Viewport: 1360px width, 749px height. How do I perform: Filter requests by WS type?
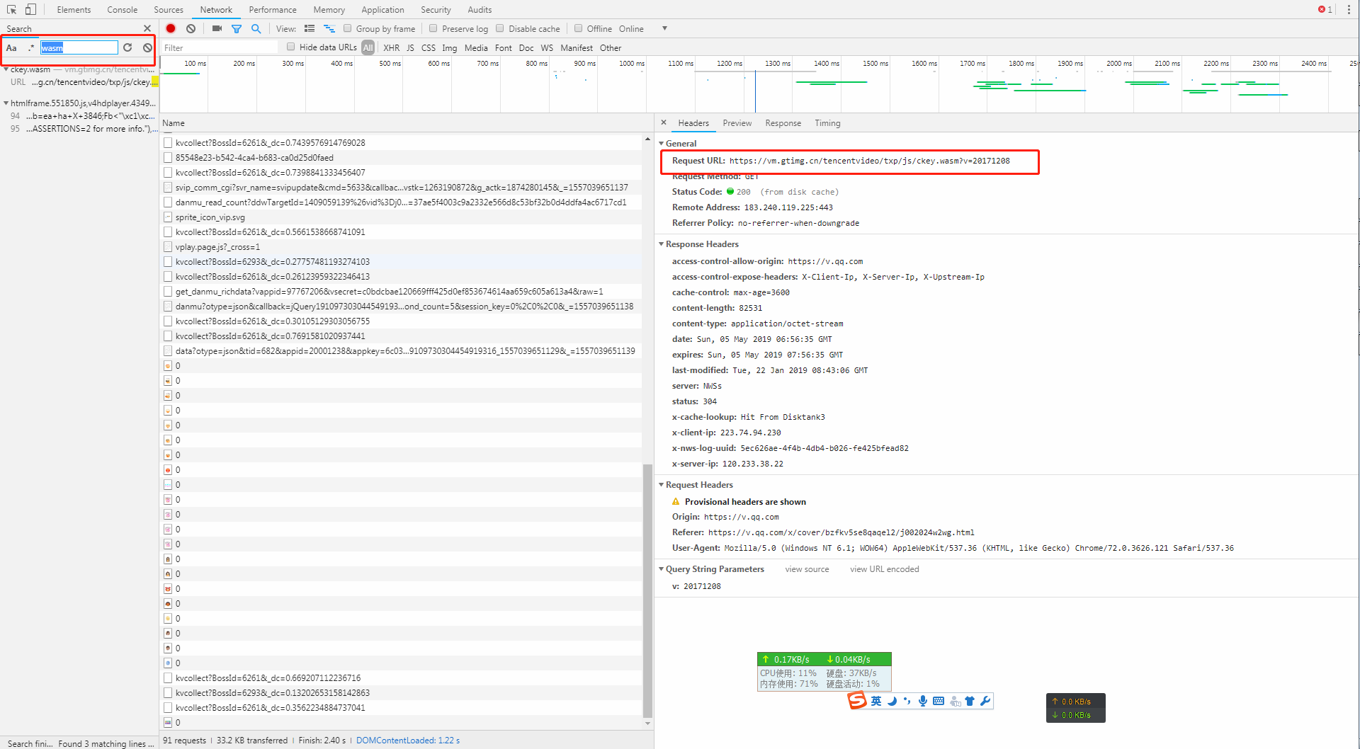click(547, 47)
